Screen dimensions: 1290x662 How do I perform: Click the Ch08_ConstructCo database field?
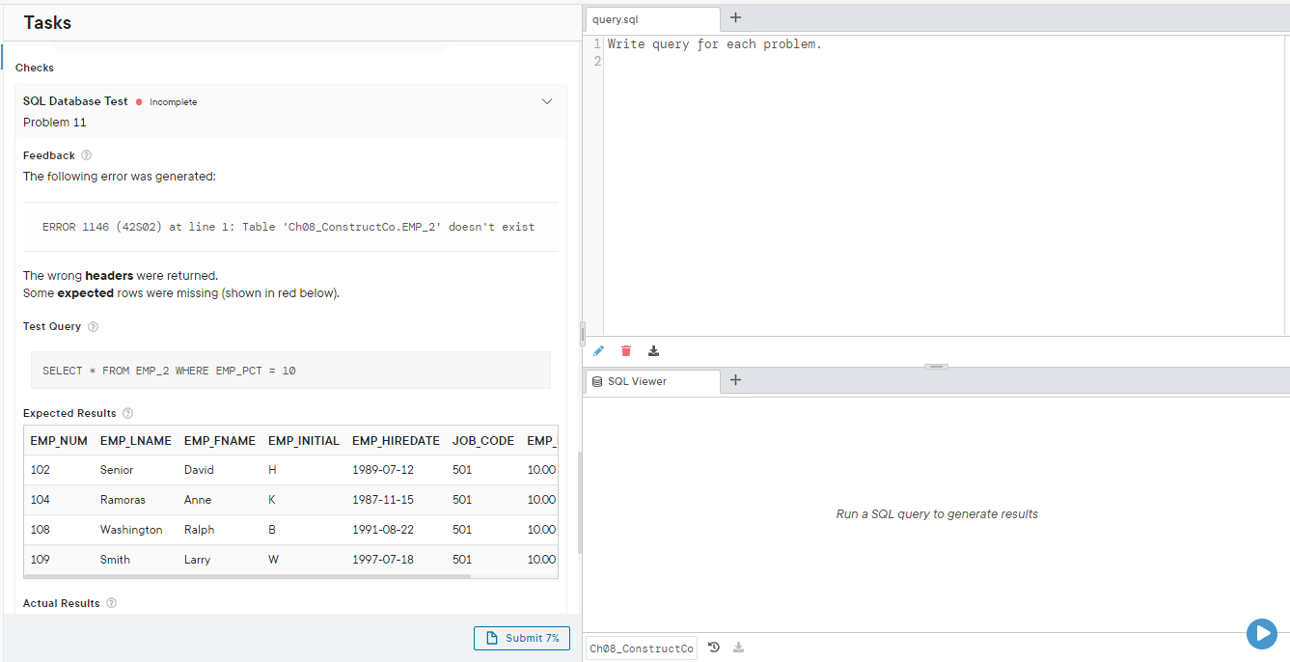click(641, 647)
